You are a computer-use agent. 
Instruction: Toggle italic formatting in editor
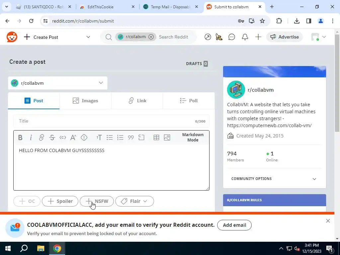pos(31,137)
